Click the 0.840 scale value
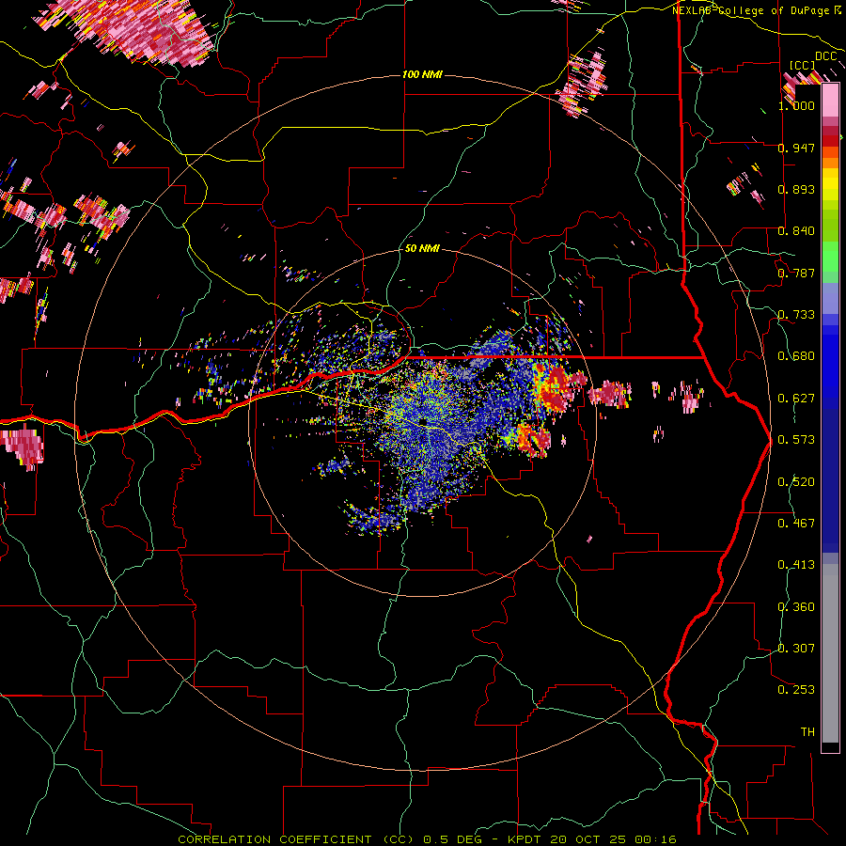This screenshot has height=846, width=846. pos(796,231)
